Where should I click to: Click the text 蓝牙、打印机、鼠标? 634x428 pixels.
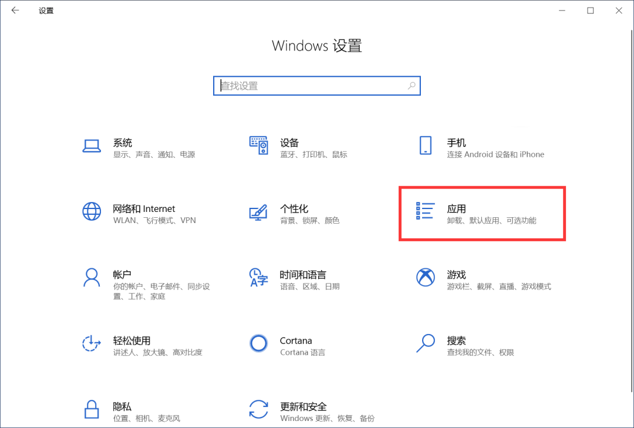[x=313, y=154]
